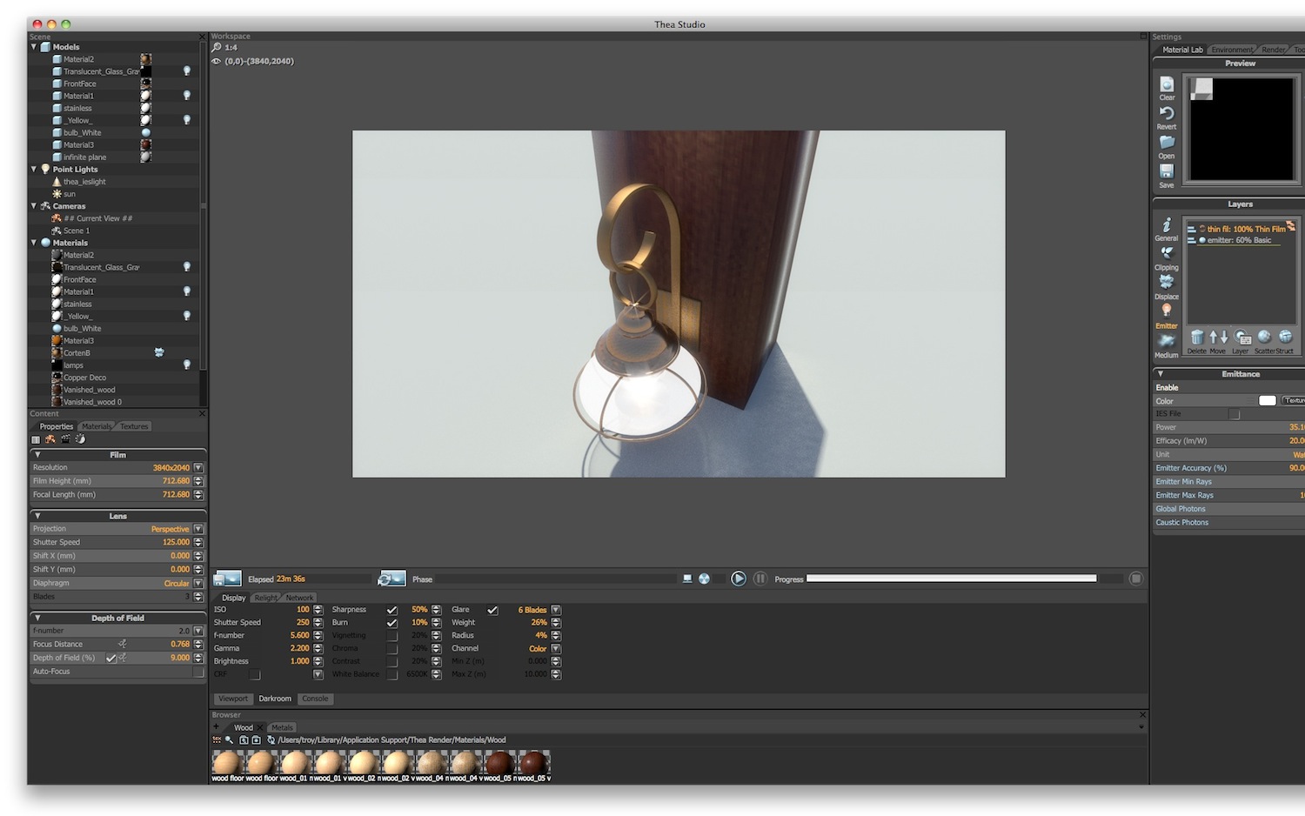
Task: Click the save image icon beside Elapsed
Action: [x=228, y=579]
